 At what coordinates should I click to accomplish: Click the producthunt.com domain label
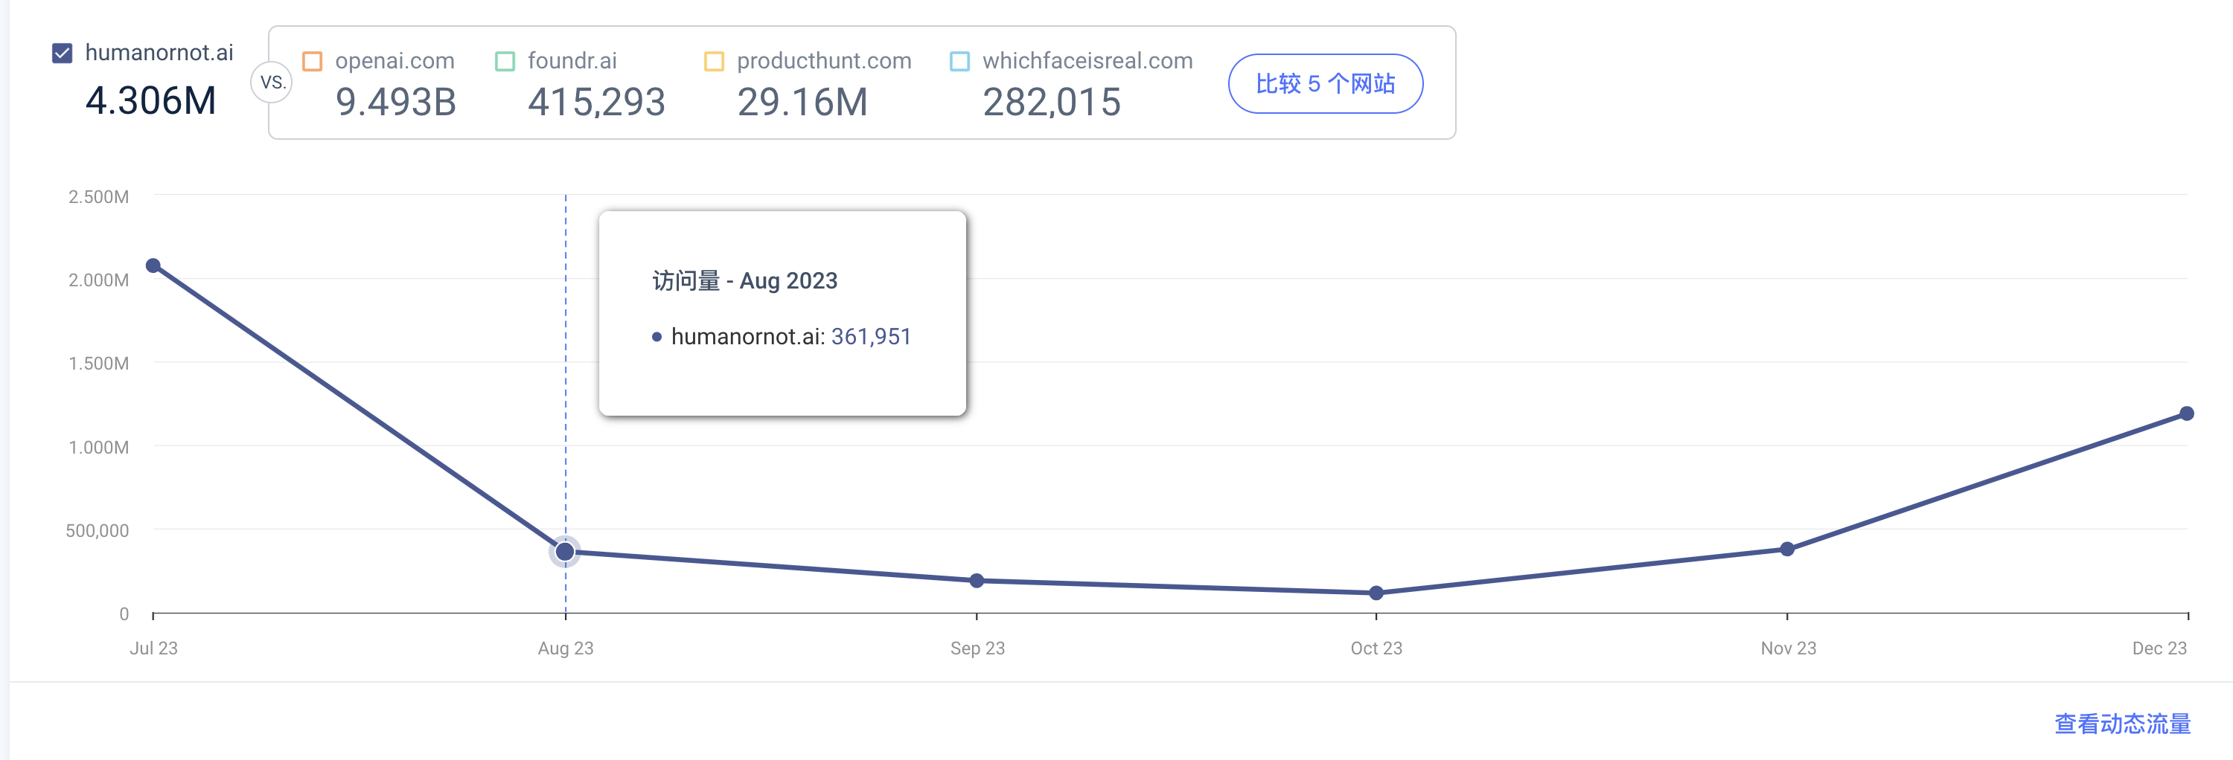tap(823, 60)
